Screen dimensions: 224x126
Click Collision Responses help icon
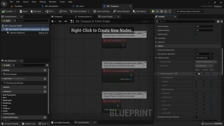(176, 73)
